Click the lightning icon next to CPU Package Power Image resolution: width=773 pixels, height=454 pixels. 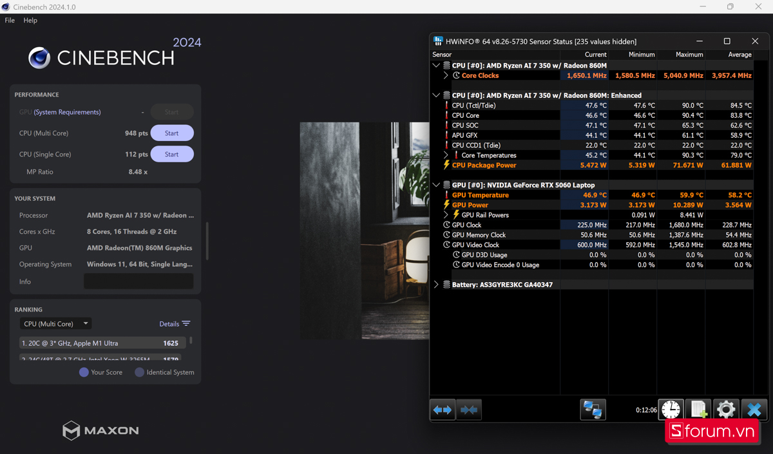(446, 166)
